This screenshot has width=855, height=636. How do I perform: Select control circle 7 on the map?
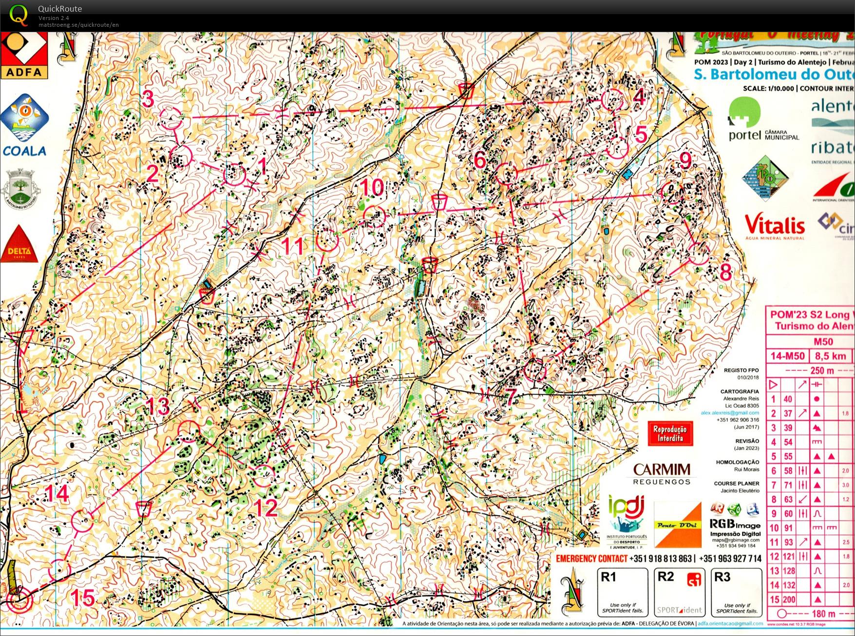coord(535,369)
